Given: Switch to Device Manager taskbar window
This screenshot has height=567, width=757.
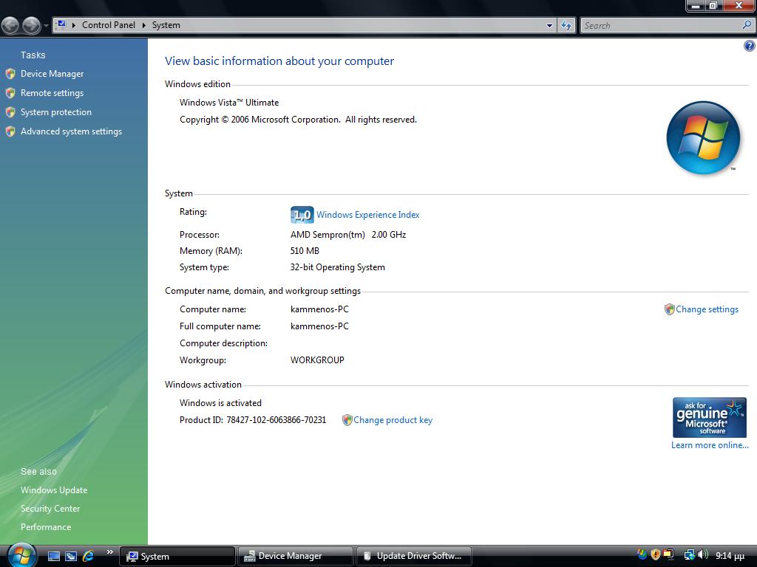Looking at the screenshot, I should [x=294, y=556].
